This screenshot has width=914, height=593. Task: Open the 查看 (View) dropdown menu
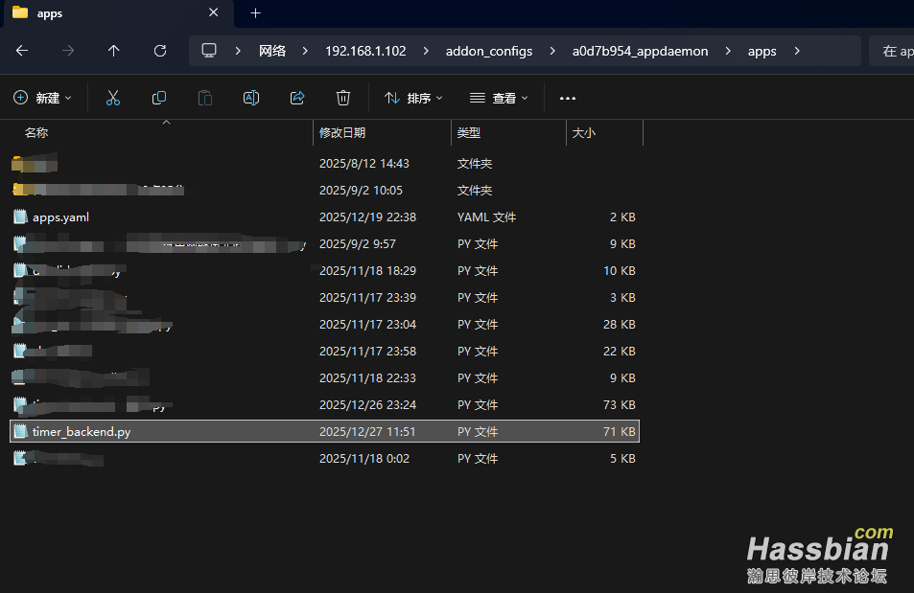[499, 98]
